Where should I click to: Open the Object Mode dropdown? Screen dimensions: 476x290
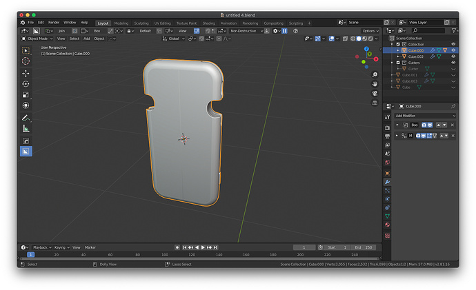37,39
